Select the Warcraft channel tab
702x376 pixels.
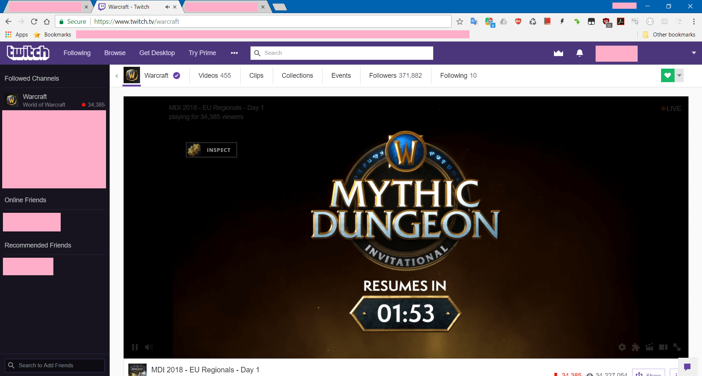[156, 76]
